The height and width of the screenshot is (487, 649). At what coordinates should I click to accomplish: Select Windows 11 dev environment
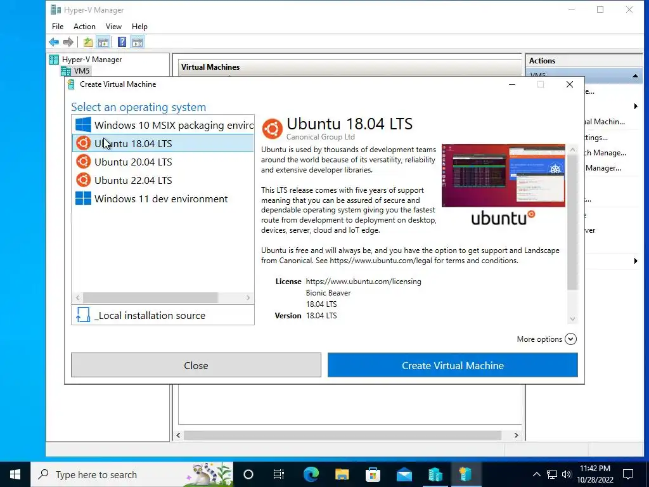[x=163, y=198]
